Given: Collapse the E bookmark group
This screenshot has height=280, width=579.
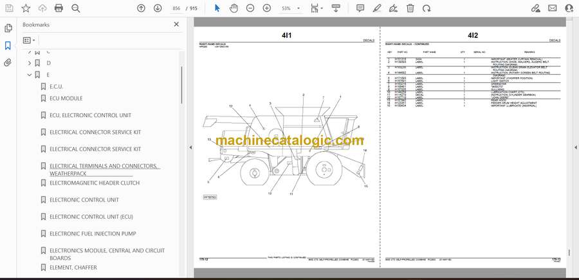Looking at the screenshot, I should [x=30, y=75].
